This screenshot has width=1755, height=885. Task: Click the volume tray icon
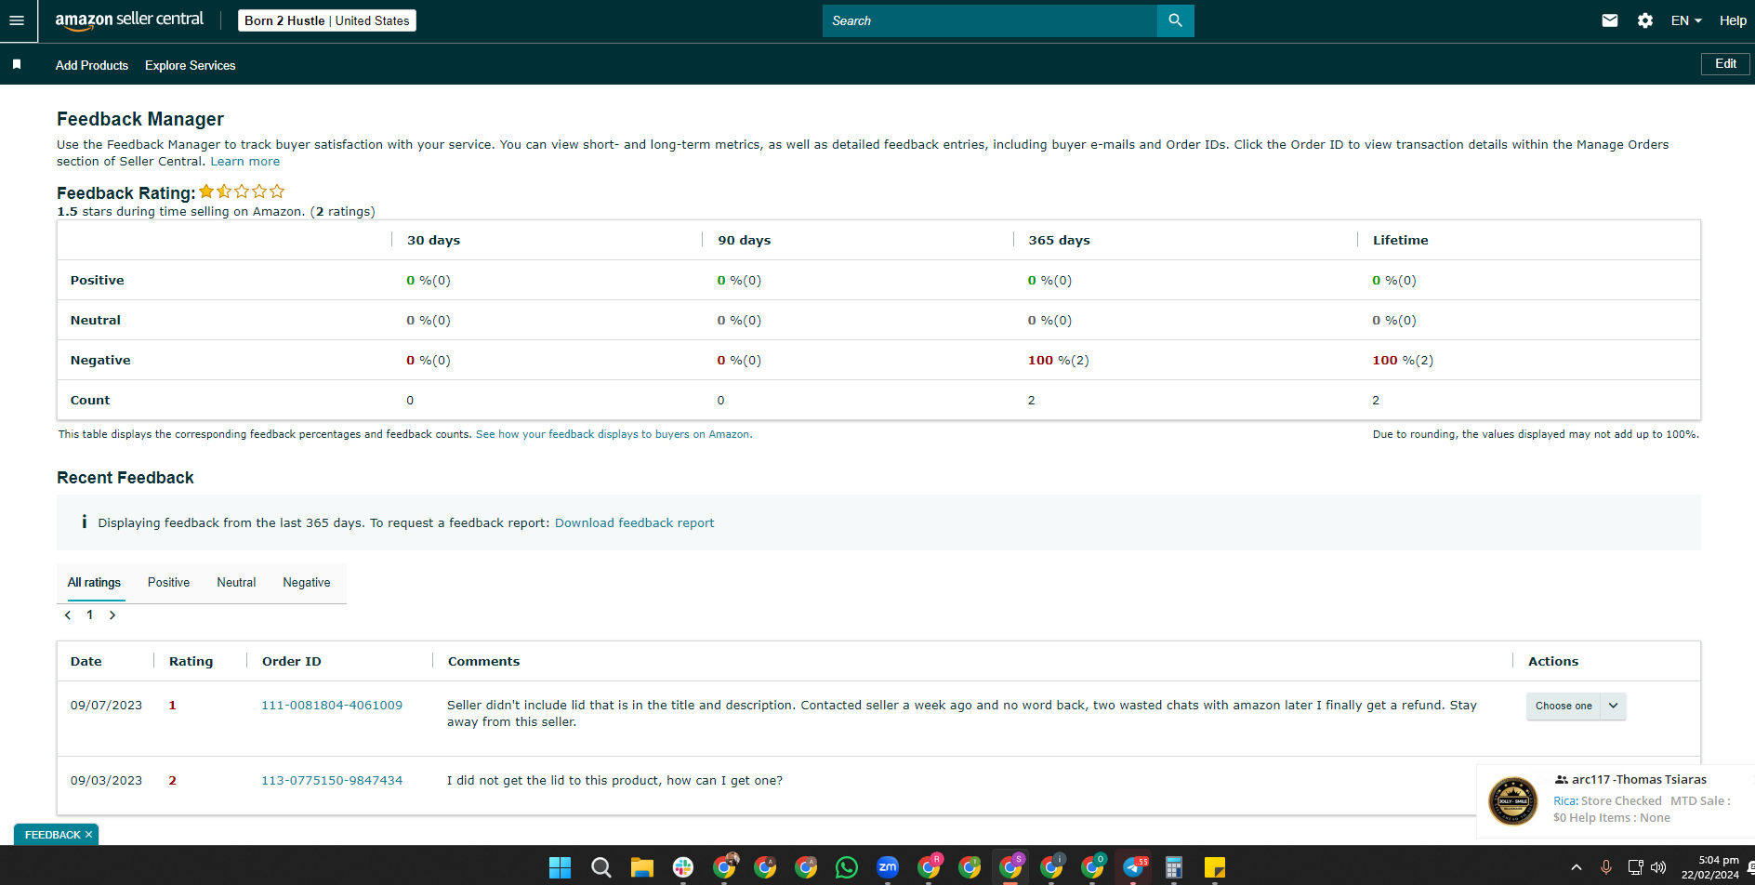pos(1658,867)
